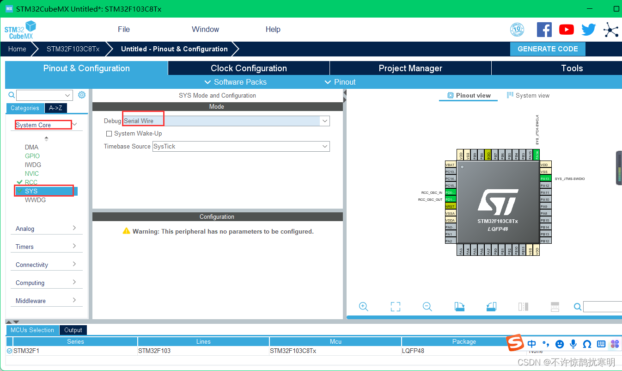Screen dimensions: 622x371
Task: Open ST community network icon
Action: pyautogui.click(x=611, y=30)
